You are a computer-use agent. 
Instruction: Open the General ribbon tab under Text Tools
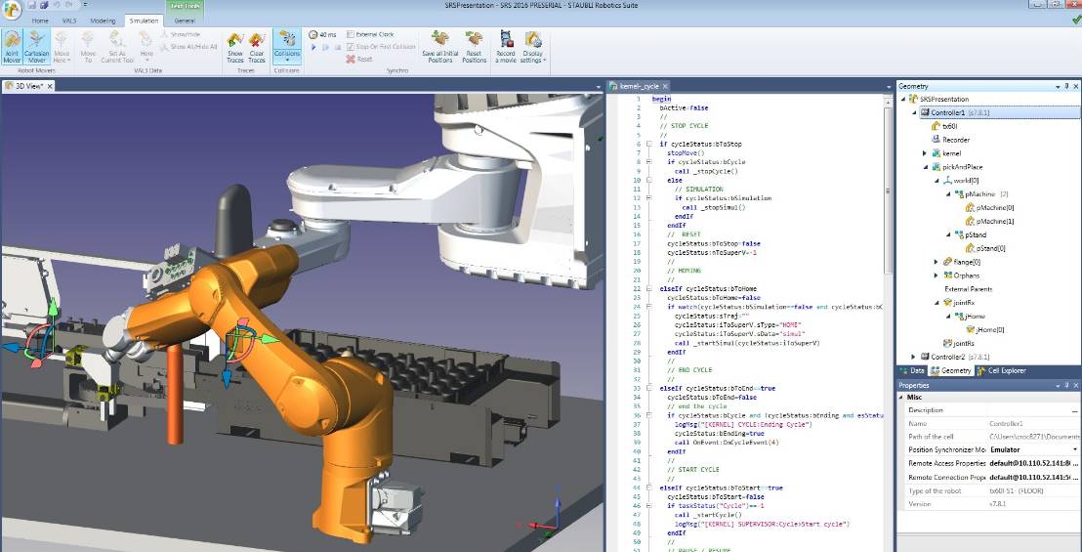(x=185, y=21)
